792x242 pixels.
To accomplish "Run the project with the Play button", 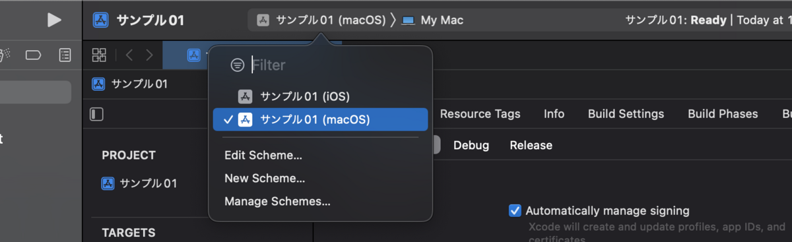I will pyautogui.click(x=54, y=20).
